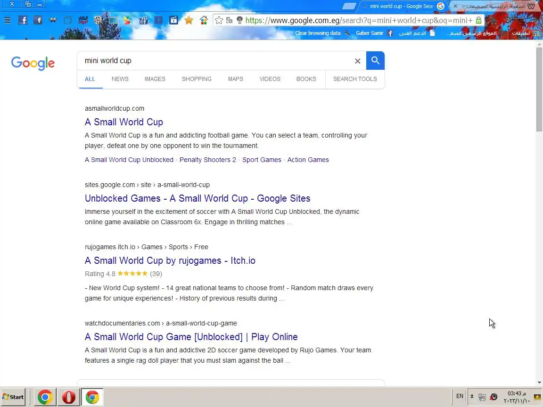
Task: Click the translate page icon in address bar
Action: point(229,20)
